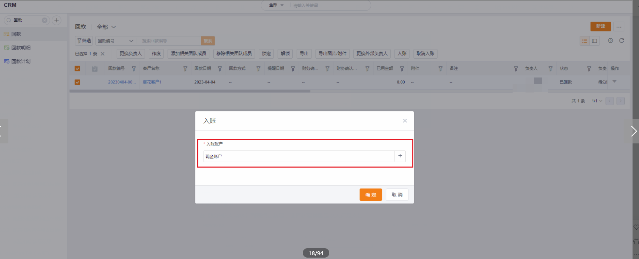Click the 作废 action
This screenshot has width=639, height=259.
tap(156, 53)
